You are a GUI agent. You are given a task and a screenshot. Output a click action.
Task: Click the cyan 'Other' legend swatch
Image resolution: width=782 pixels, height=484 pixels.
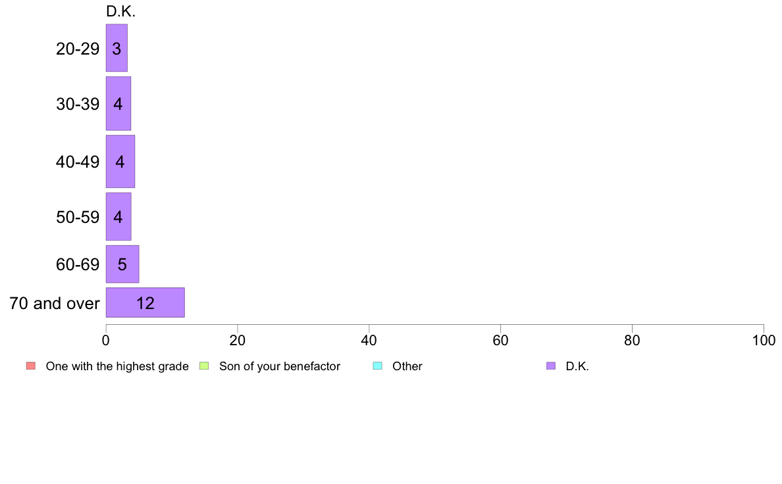tap(378, 366)
